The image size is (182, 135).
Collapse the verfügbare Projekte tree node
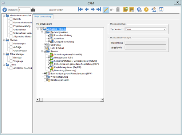tap(38, 29)
